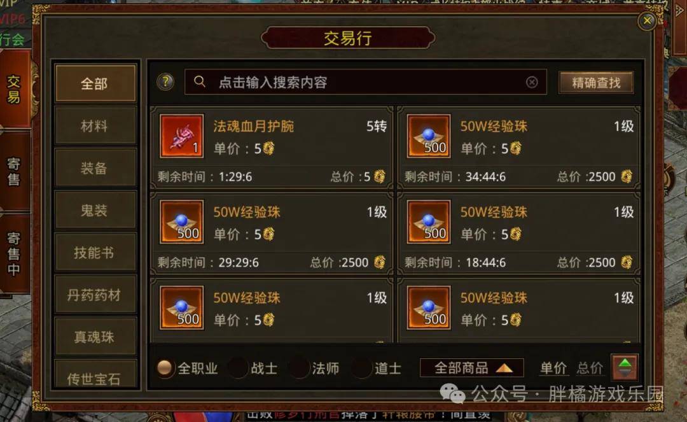Image resolution: width=687 pixels, height=422 pixels.
Task: Click the question mark help icon
Action: [165, 82]
